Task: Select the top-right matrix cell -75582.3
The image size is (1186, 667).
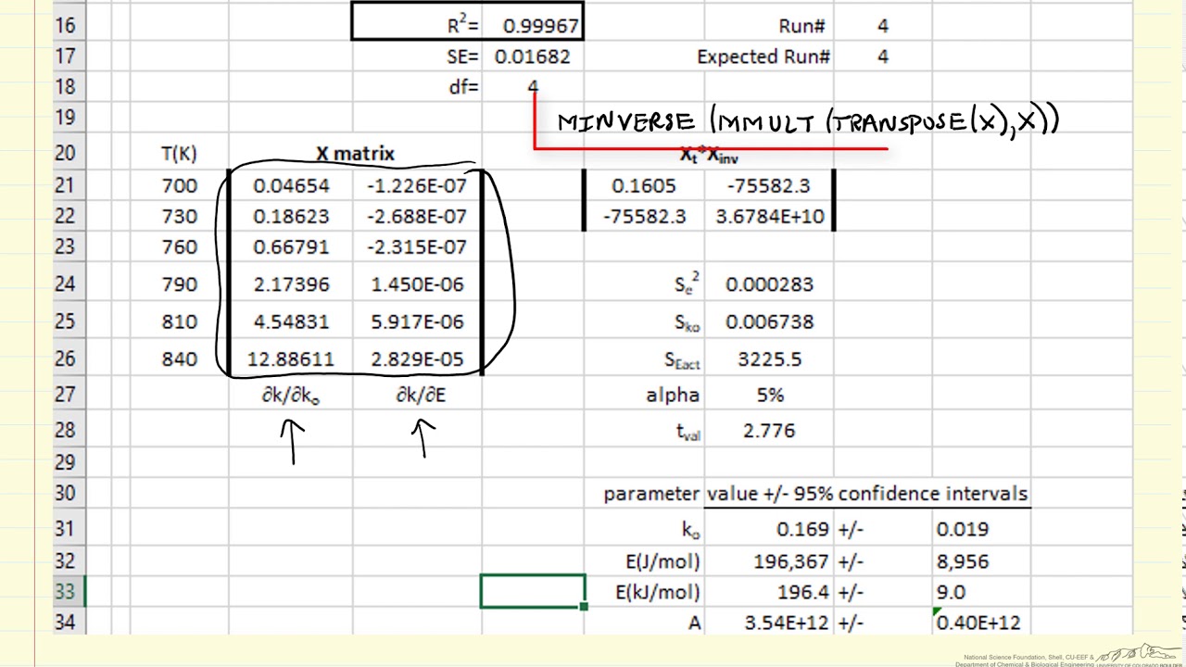Action: point(769,185)
